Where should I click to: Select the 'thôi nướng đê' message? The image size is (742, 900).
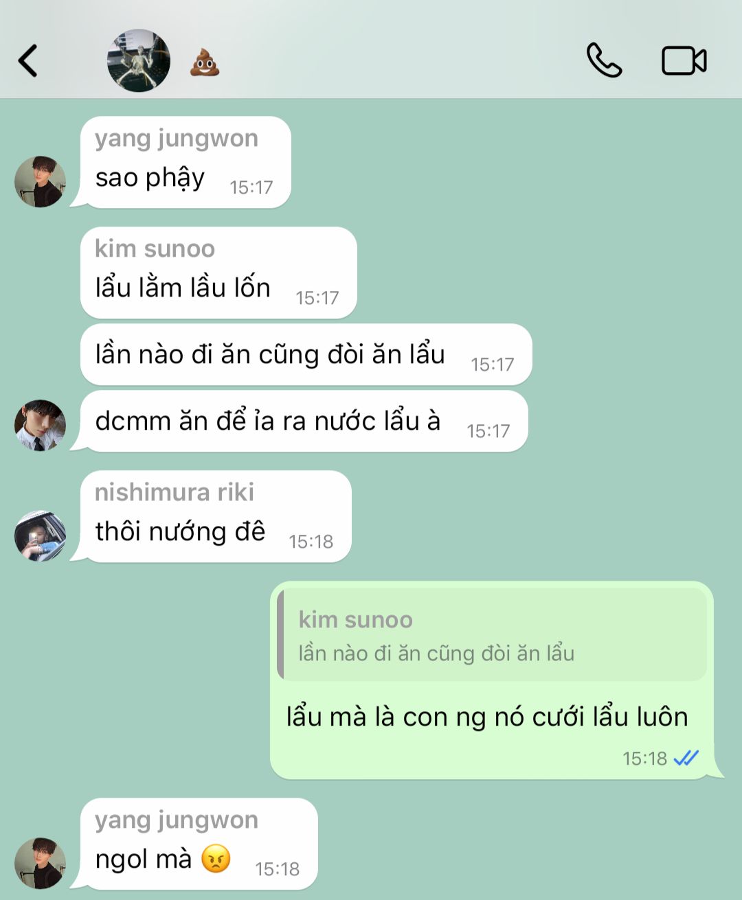[216, 516]
